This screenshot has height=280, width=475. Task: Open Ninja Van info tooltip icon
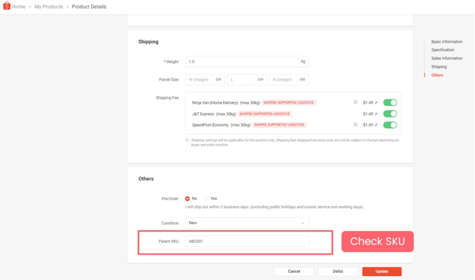tap(355, 103)
